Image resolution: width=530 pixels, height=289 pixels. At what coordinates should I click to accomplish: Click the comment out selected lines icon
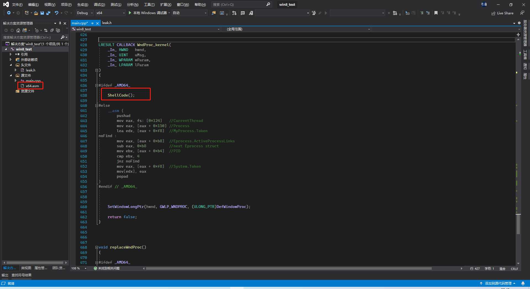(x=422, y=13)
